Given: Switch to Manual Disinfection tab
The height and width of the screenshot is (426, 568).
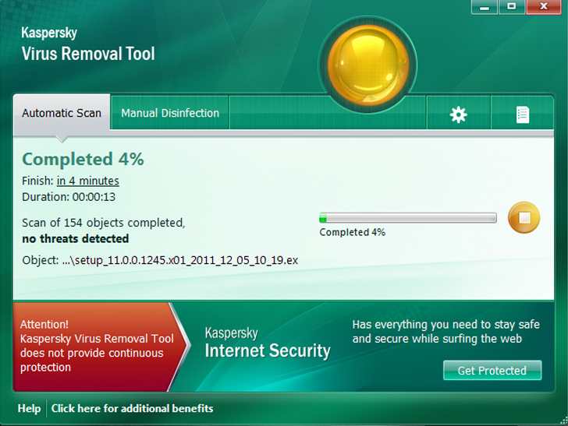Looking at the screenshot, I should (x=170, y=113).
